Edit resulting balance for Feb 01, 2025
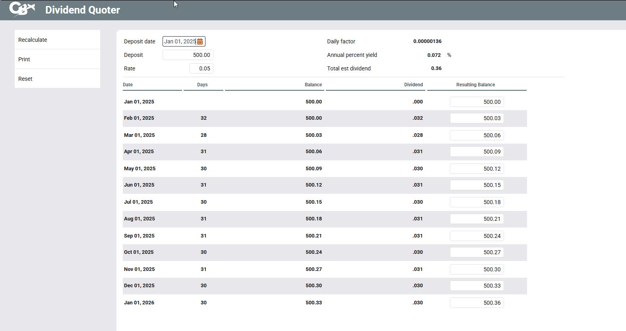 [477, 118]
